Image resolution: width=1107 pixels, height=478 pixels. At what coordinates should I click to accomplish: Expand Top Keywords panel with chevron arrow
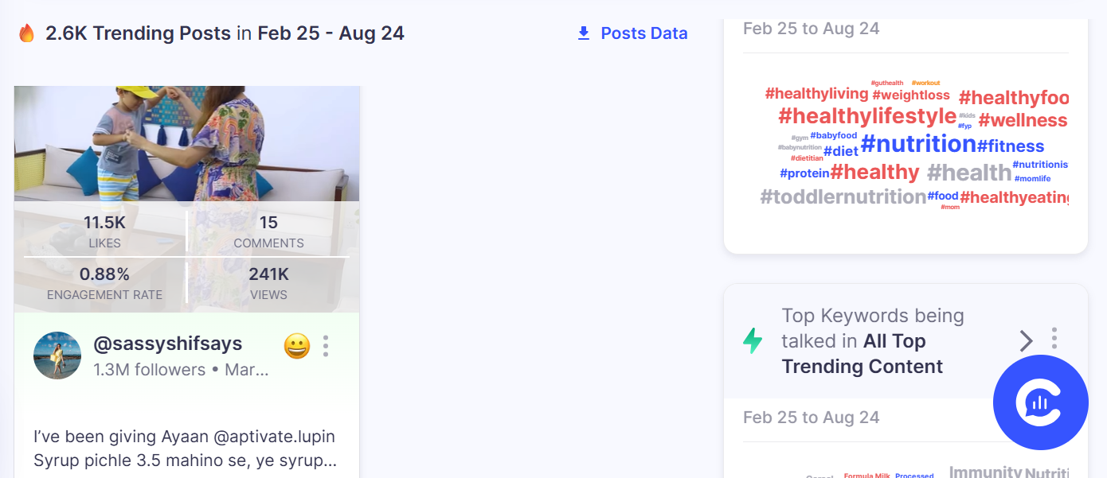pos(1026,341)
